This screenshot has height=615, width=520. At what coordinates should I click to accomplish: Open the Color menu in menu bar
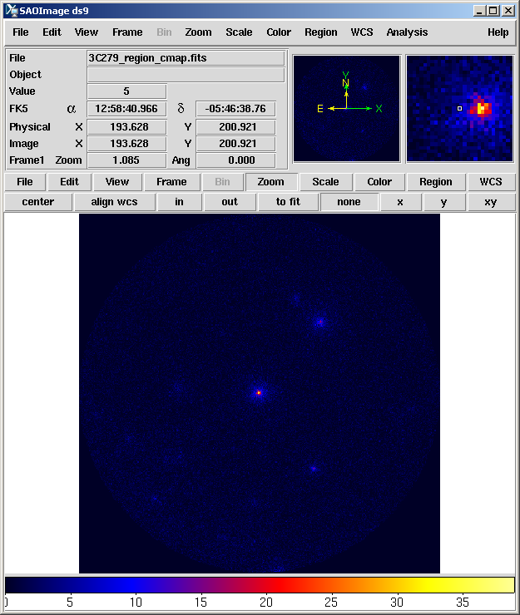pyautogui.click(x=279, y=32)
